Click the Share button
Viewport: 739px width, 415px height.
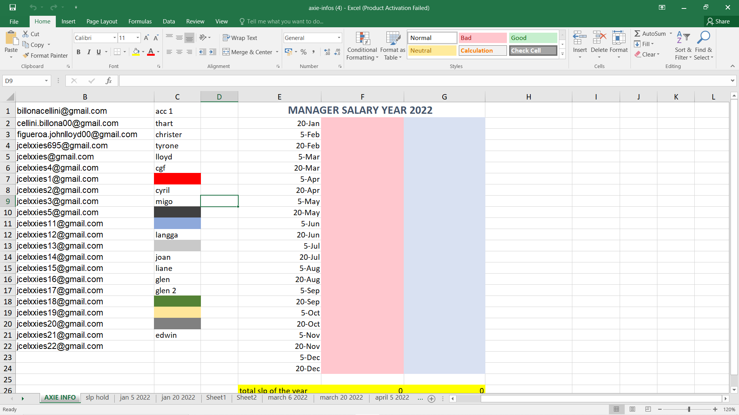pos(718,22)
